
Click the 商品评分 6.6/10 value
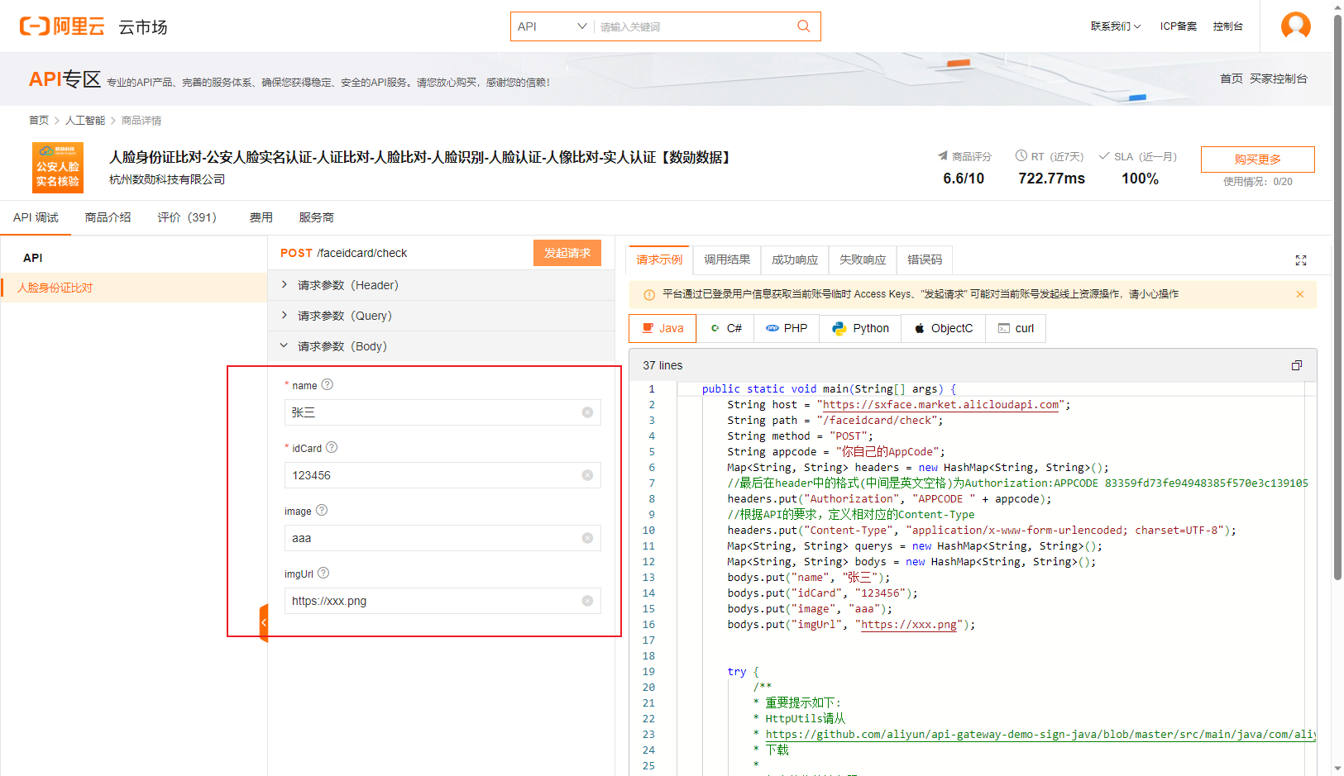coord(964,179)
